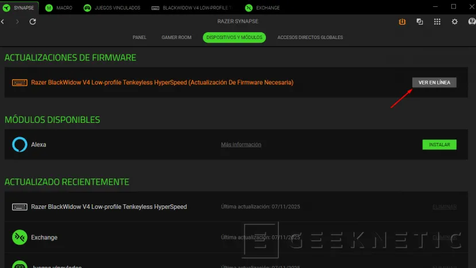Click the orange keyboard icon in firmware row
This screenshot has width=476, height=268.
(20, 83)
